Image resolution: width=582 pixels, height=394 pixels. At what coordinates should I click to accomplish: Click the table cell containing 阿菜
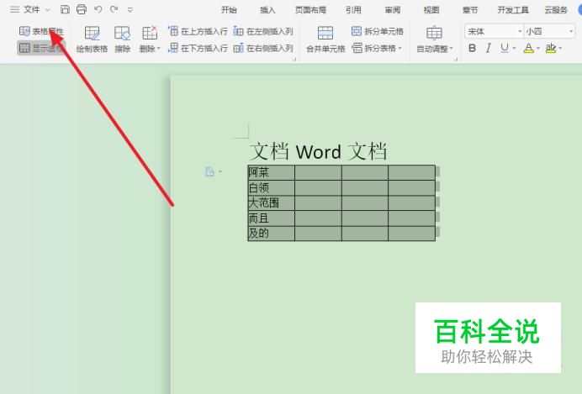272,173
